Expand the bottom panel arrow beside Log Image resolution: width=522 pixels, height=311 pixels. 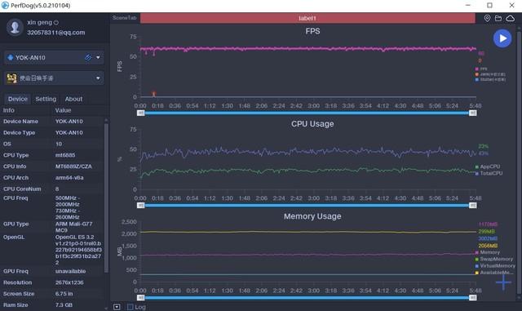(x=117, y=307)
